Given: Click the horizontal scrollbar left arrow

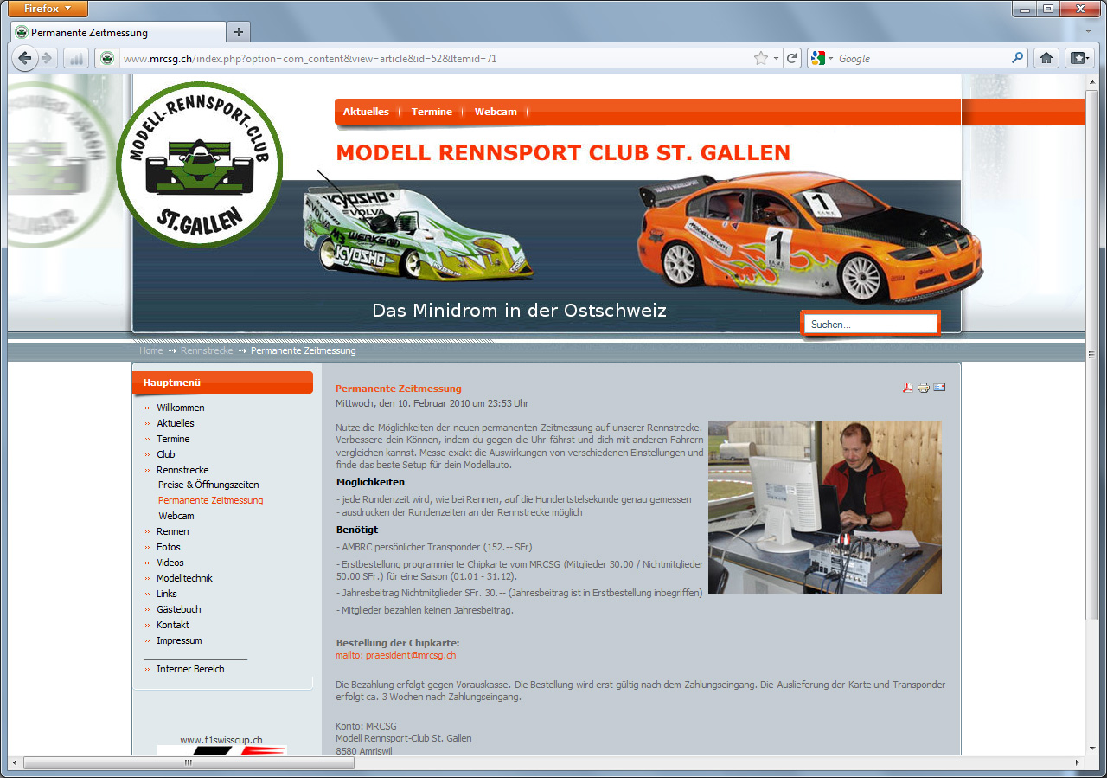Looking at the screenshot, I should pos(15,763).
